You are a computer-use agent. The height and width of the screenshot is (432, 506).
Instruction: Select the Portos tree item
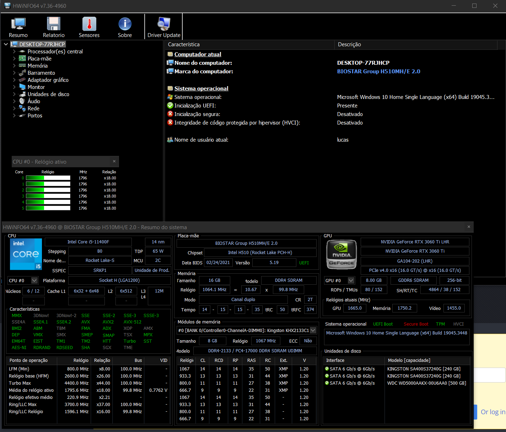tap(35, 116)
